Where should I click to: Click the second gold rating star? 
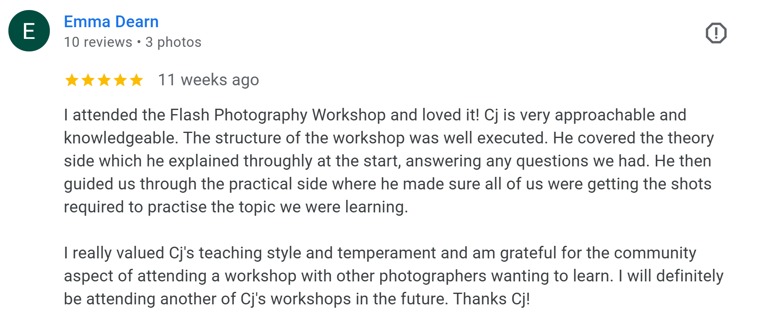click(88, 80)
